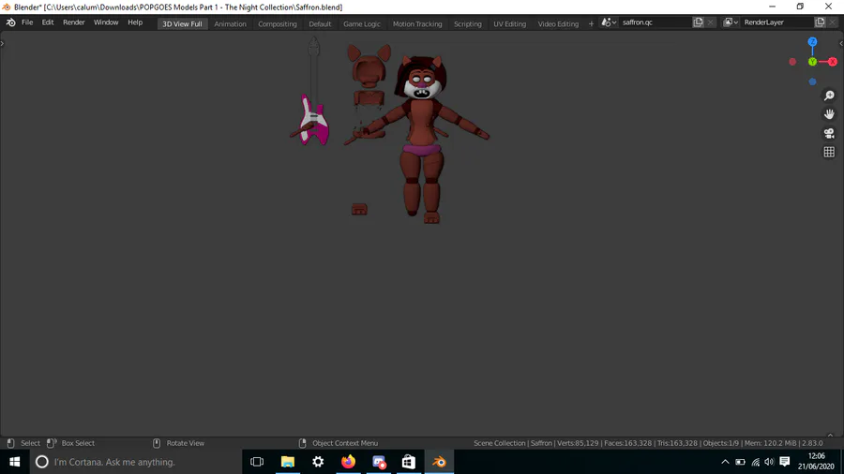The image size is (844, 474).
Task: Expand the right sidebar arrow
Action: coord(841,43)
